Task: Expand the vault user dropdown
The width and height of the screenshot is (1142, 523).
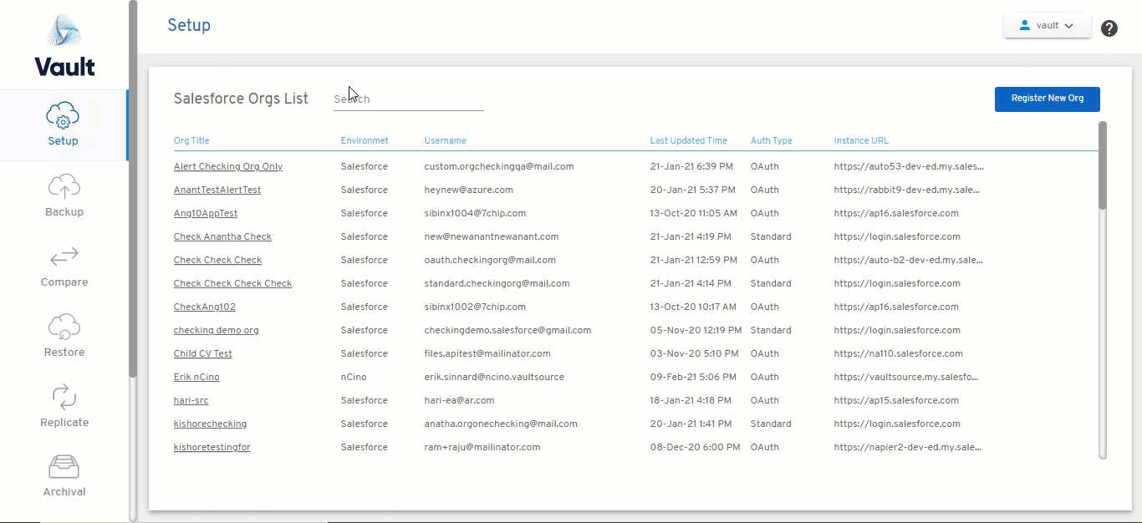Action: (x=1047, y=26)
